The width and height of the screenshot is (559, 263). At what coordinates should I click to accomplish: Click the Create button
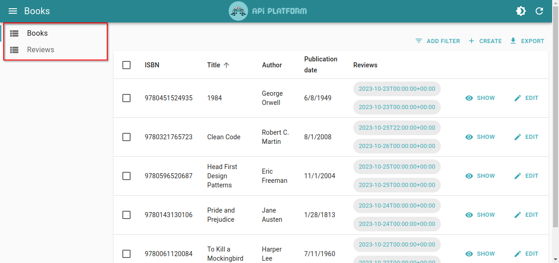pyautogui.click(x=485, y=41)
